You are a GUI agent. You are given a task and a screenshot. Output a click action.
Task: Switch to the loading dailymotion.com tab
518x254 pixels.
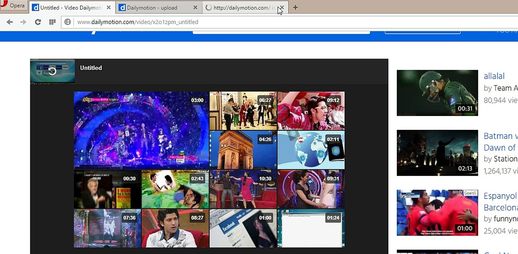click(x=246, y=7)
